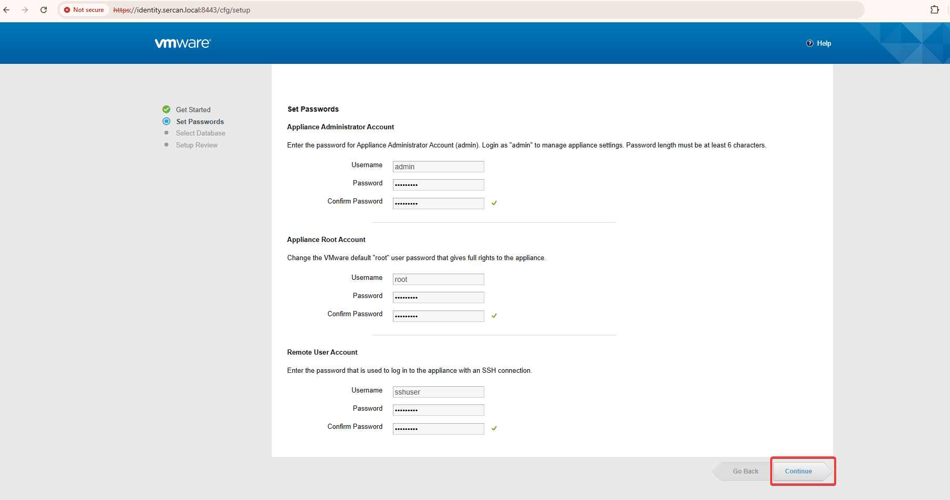This screenshot has width=950, height=500.
Task: Select the Set Passwords wizard step
Action: [x=200, y=121]
